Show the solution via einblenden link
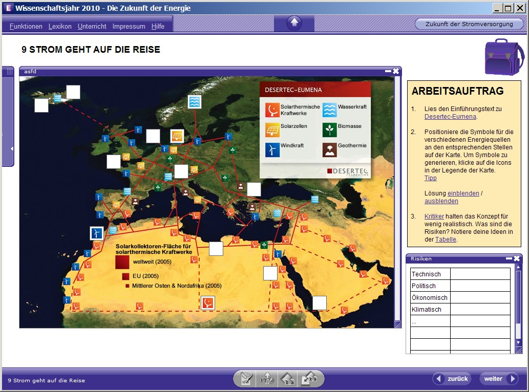Viewport: 529px width, 392px height. tap(463, 193)
